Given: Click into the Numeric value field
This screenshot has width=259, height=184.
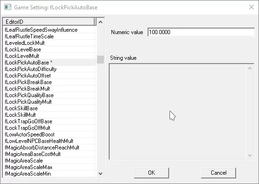Looking at the screenshot, I should coord(201,32).
